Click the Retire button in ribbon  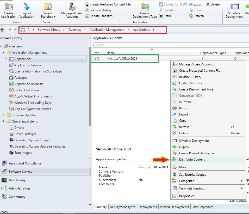165,16
